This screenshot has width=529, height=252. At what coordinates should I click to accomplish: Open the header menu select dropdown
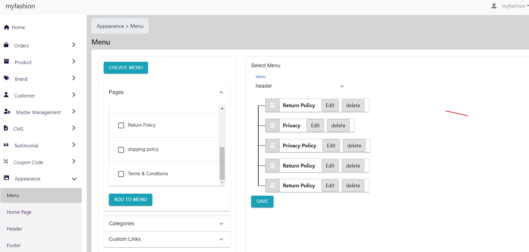point(299,86)
